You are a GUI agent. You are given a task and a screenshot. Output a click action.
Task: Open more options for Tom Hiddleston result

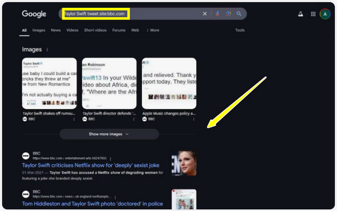pyautogui.click(x=115, y=197)
